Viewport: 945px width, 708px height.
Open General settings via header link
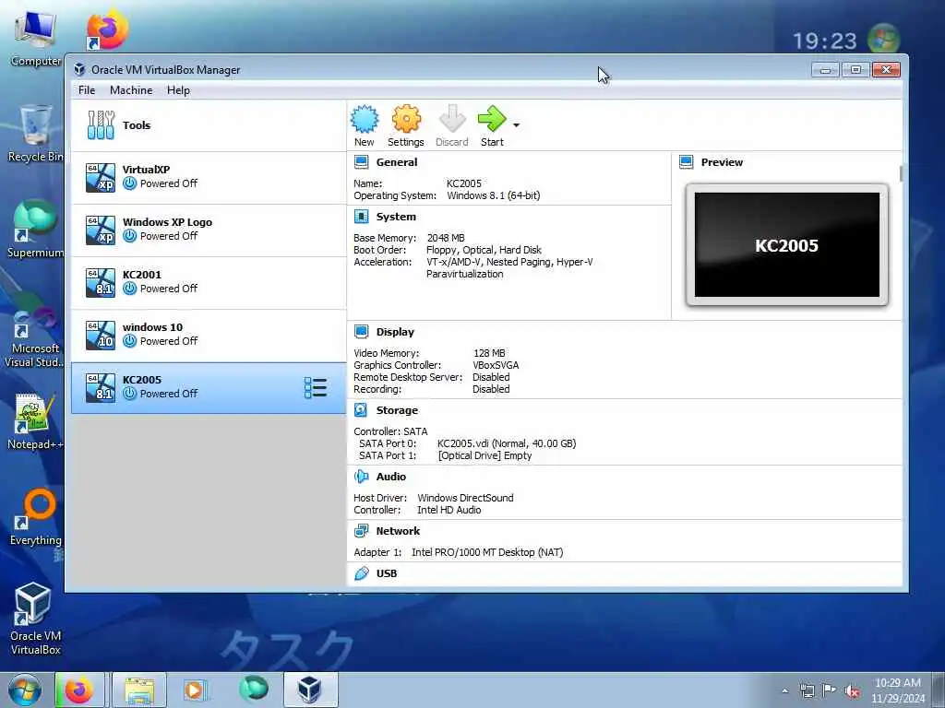pos(397,162)
